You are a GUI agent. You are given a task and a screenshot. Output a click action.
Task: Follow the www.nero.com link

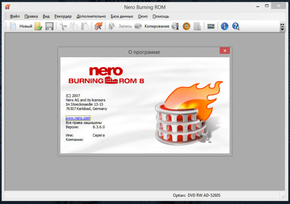[78, 118]
